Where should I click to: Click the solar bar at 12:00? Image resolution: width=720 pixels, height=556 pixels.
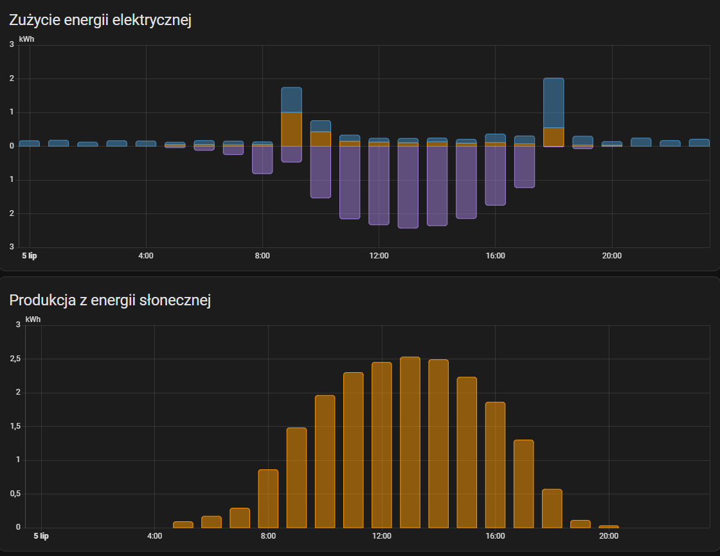pyautogui.click(x=382, y=445)
